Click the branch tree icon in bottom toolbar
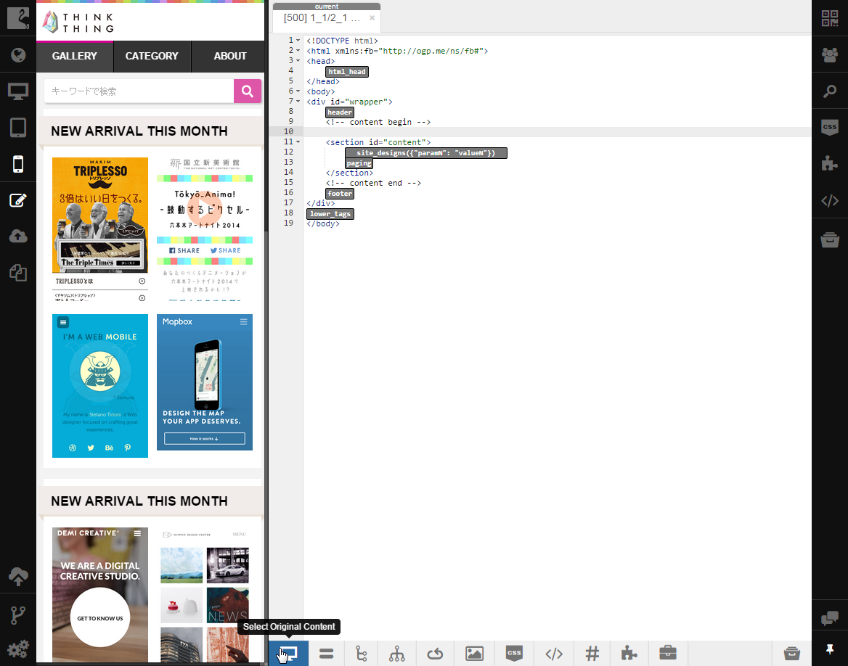Screen dimensions: 848x666 pos(362,654)
